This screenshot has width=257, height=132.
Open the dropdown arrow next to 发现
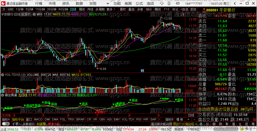click(x=107, y=4)
